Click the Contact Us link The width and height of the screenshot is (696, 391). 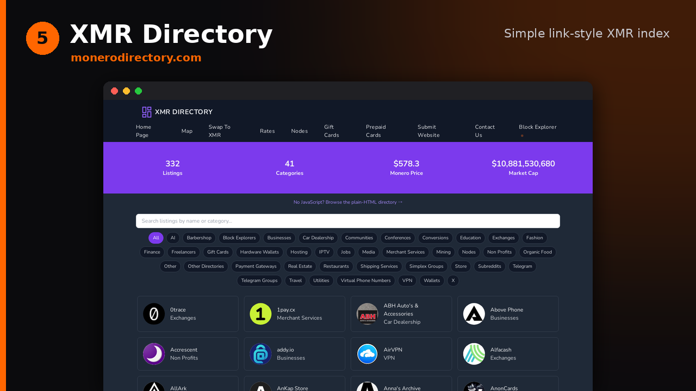485,131
